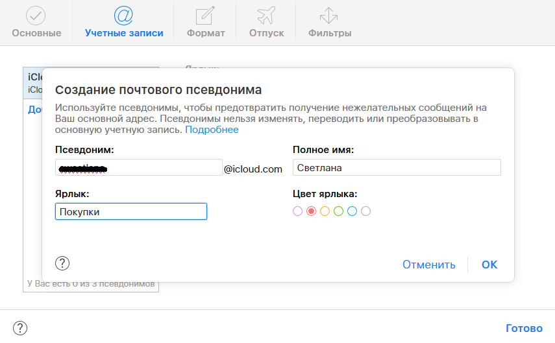The image size is (555, 343).
Task: Confirm the alias with OK
Action: pyautogui.click(x=489, y=265)
